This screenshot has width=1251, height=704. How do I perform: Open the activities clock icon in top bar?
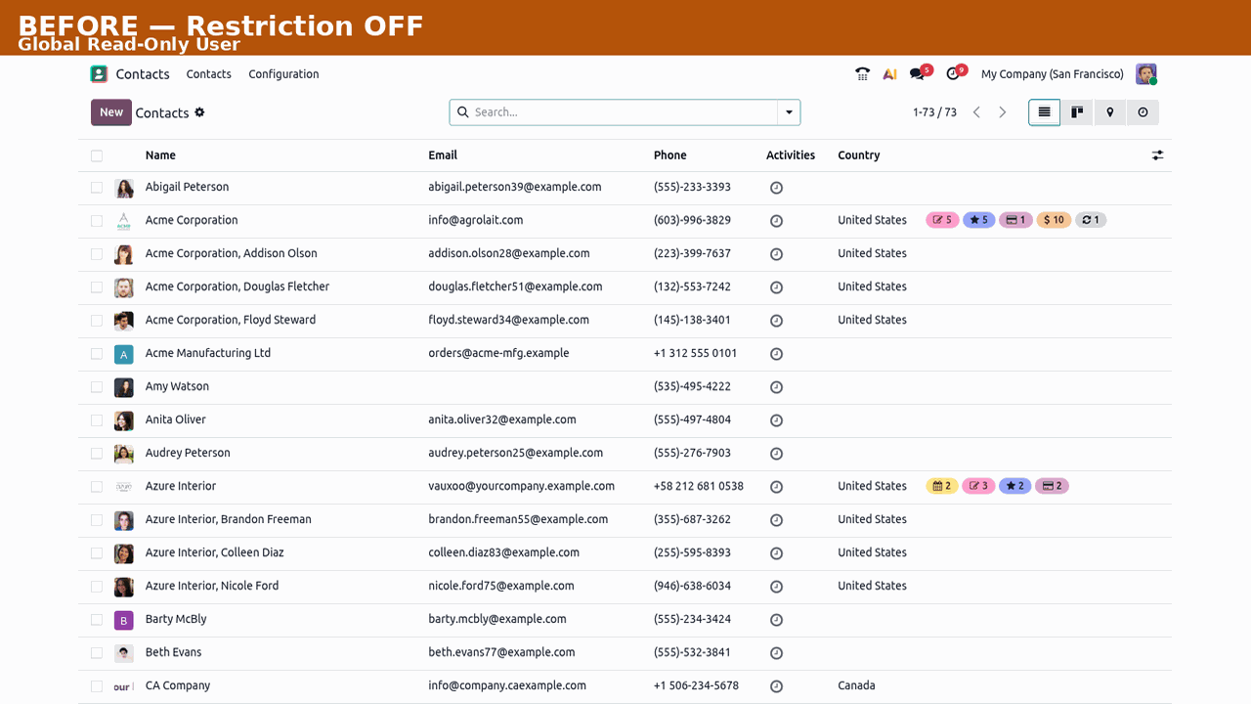[954, 74]
